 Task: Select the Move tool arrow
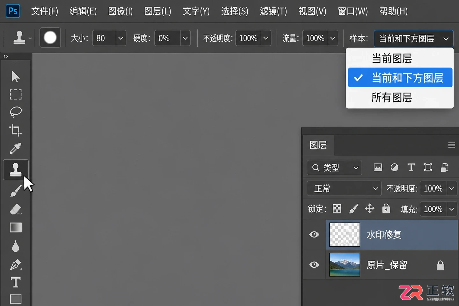[x=15, y=76]
